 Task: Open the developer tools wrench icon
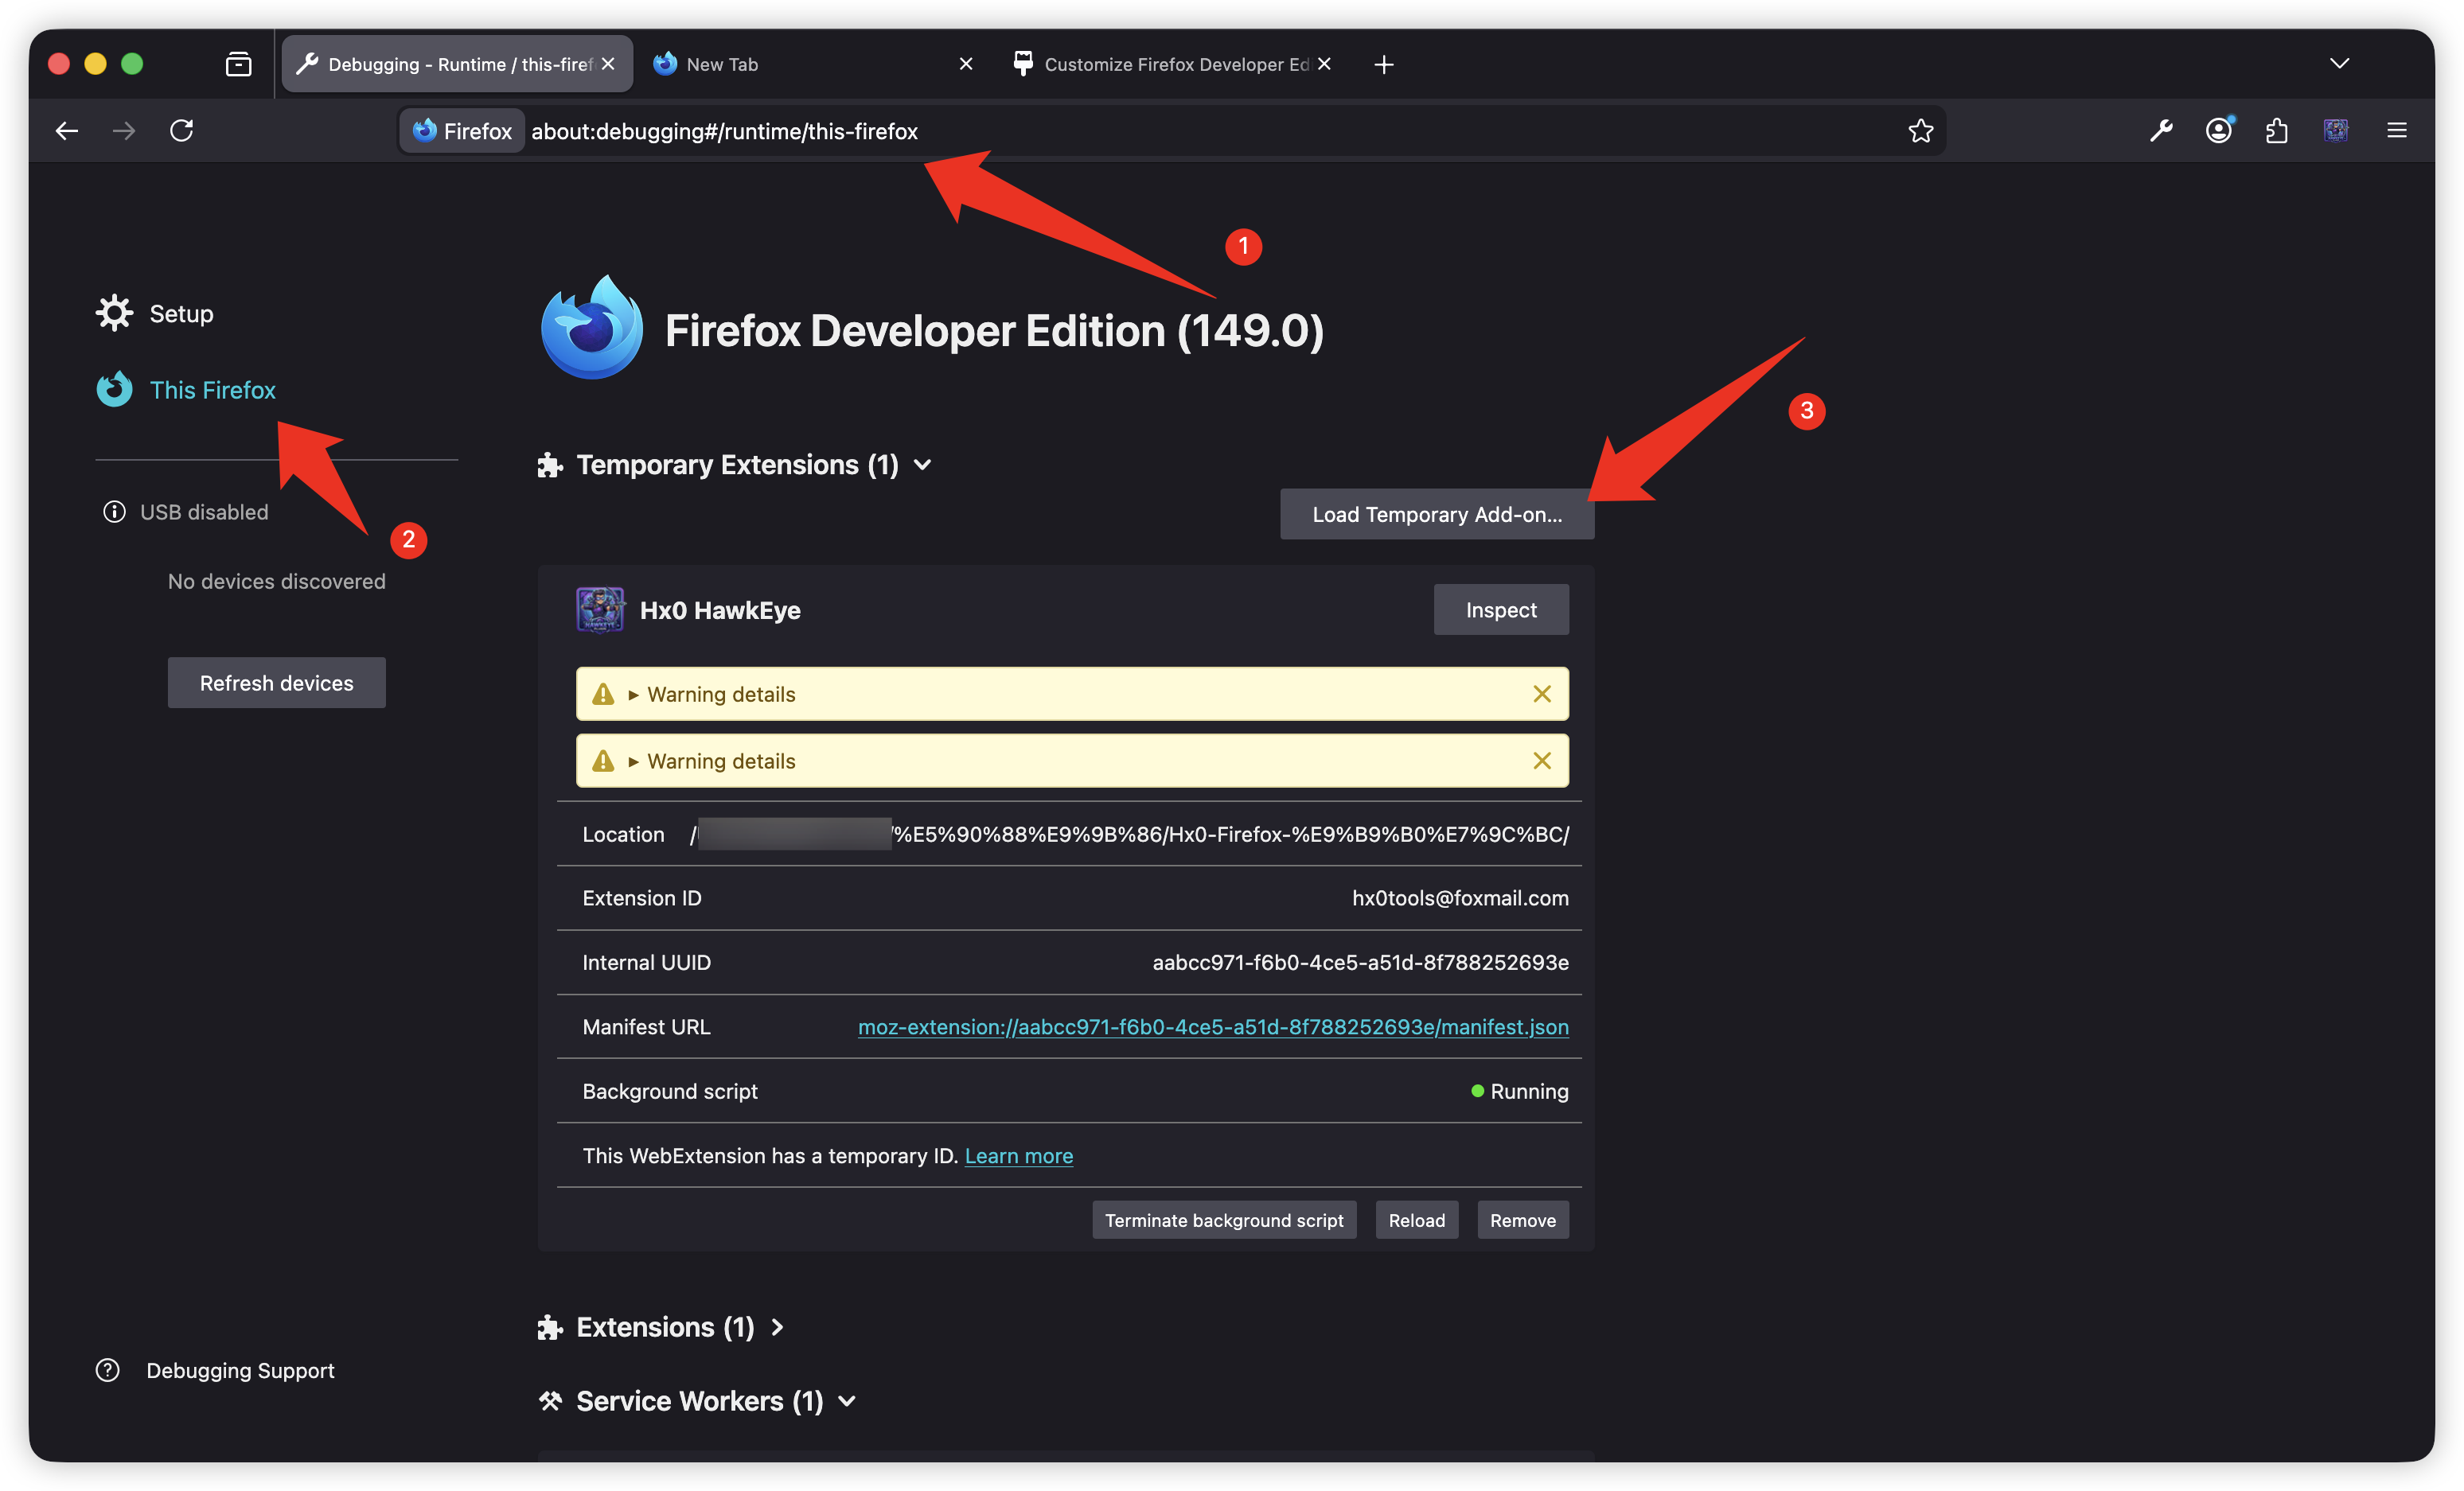point(2161,131)
